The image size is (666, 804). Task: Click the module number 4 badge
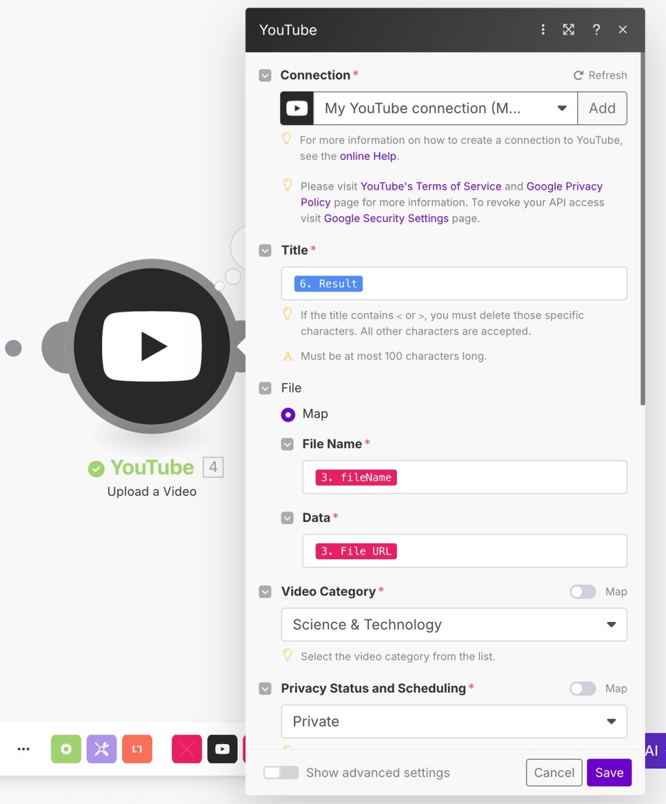tap(213, 467)
